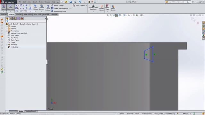This screenshot has height=115, width=205.
Task: Expand the Linear Sketch Pattern dropdown arrow
Action: coord(70,9)
